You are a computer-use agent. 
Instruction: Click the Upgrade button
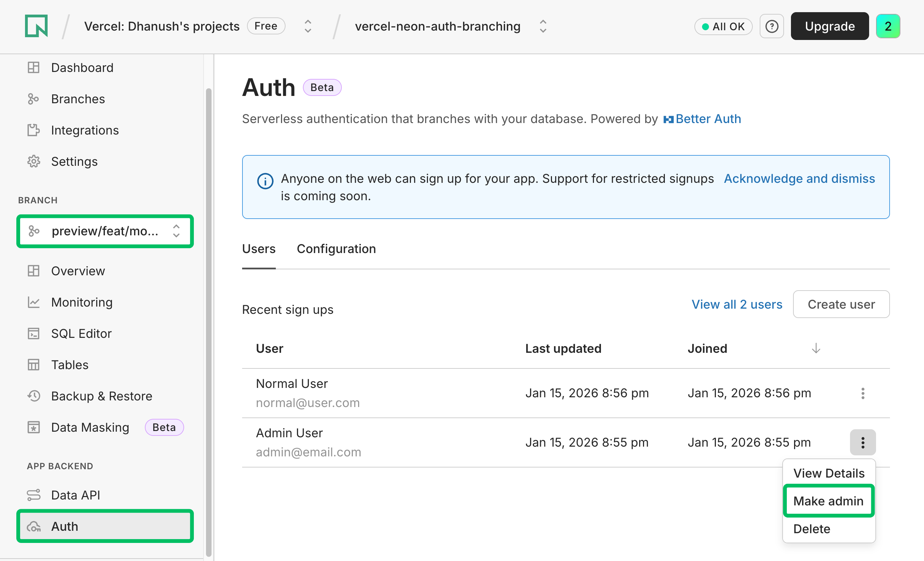[x=830, y=26]
